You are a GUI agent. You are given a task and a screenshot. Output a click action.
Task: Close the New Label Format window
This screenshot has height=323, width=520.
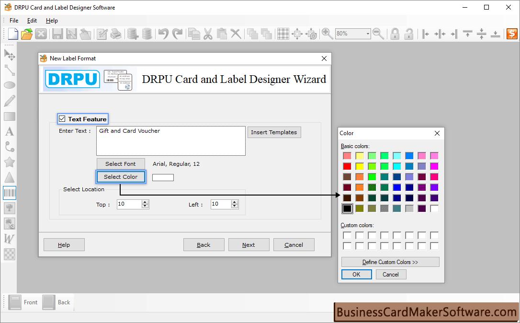[324, 58]
